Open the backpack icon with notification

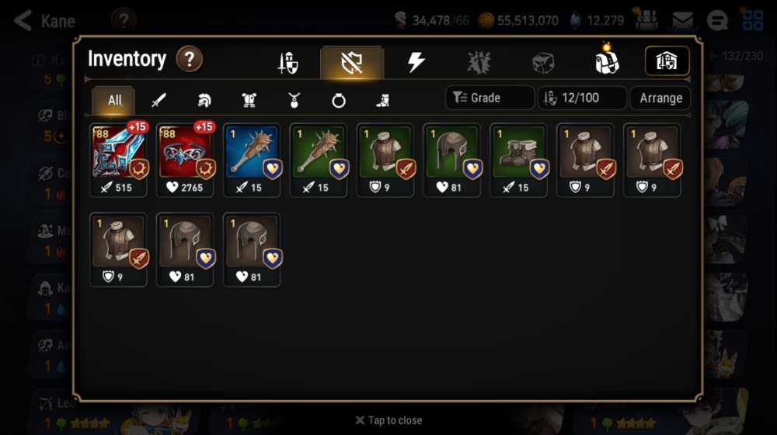[607, 60]
